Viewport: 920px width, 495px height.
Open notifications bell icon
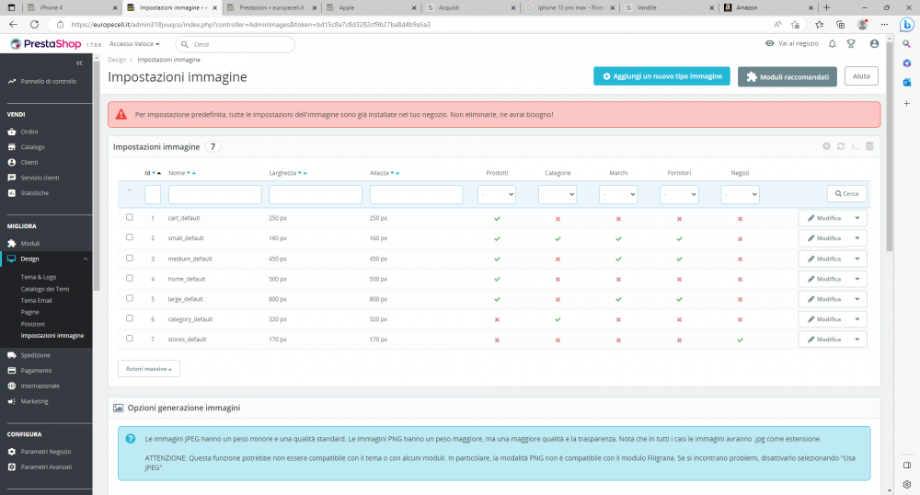tap(832, 44)
